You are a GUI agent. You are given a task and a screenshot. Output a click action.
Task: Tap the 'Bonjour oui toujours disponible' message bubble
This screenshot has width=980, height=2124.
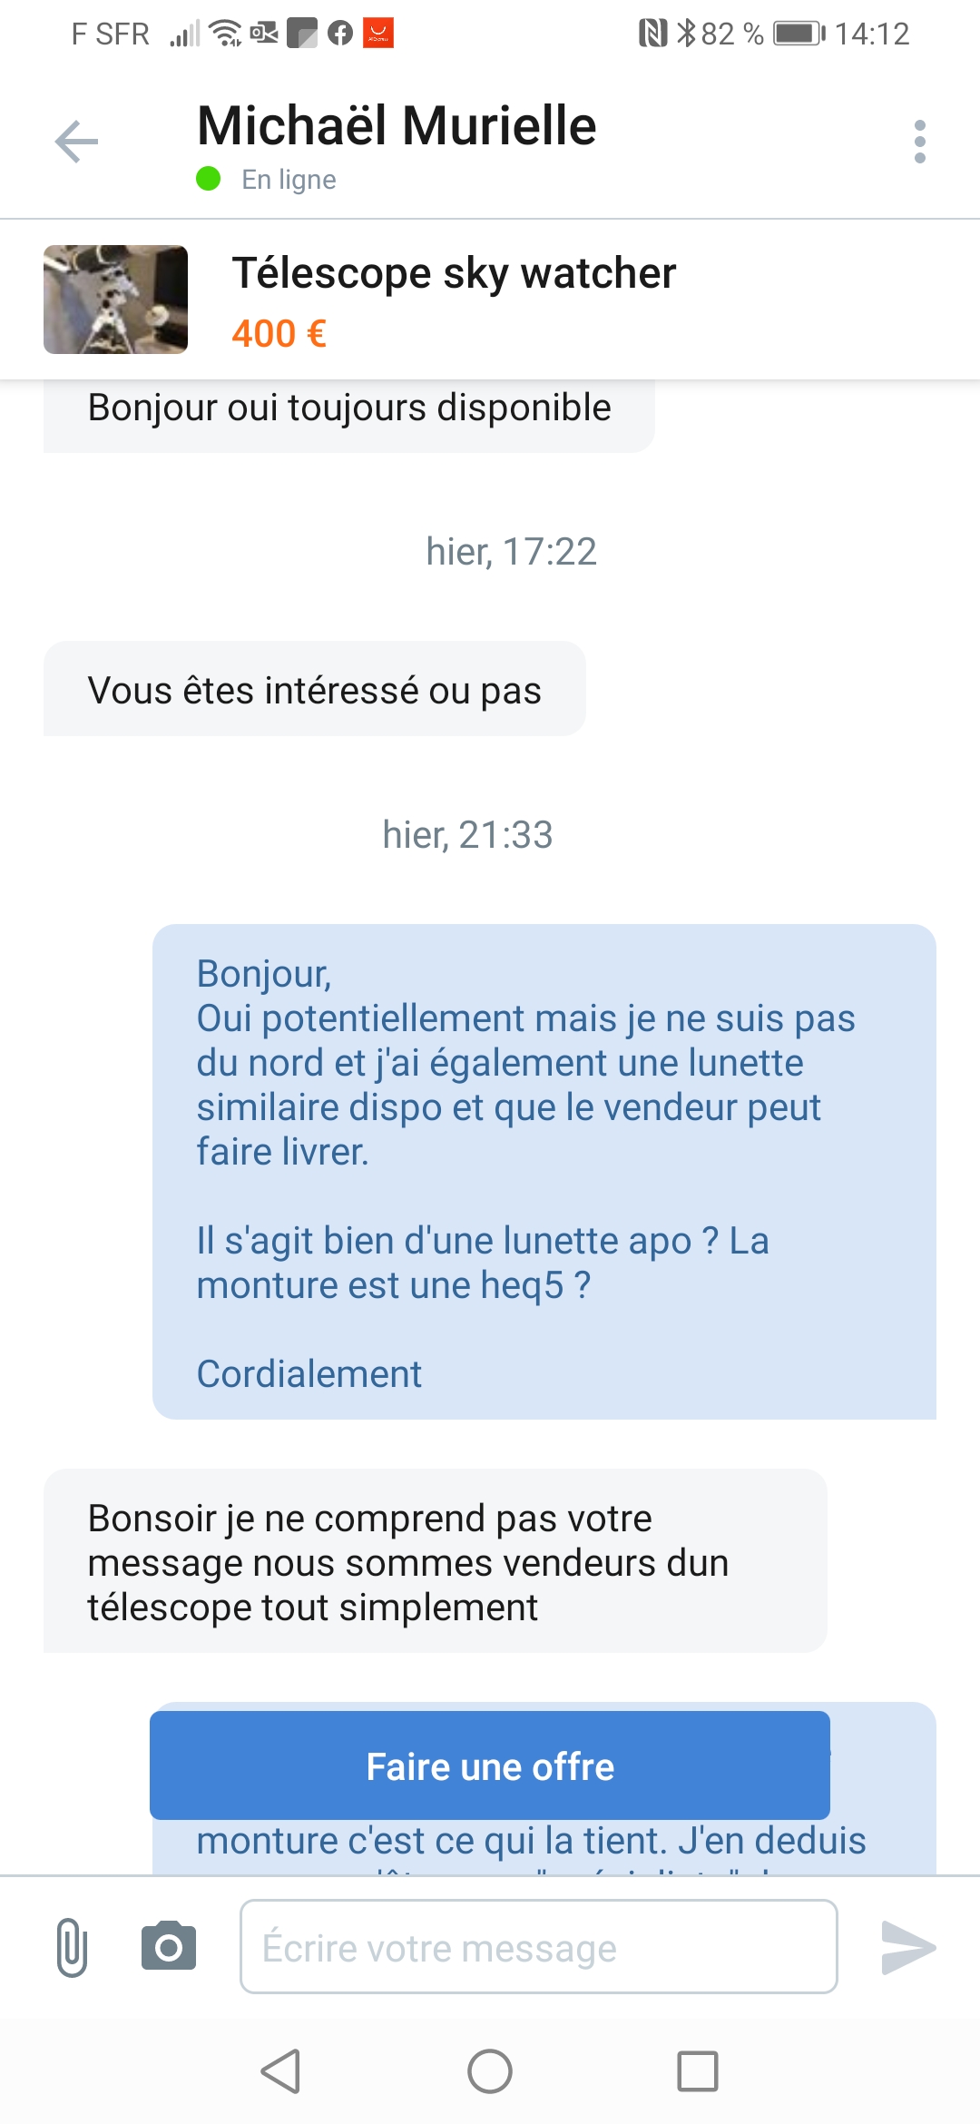349,410
